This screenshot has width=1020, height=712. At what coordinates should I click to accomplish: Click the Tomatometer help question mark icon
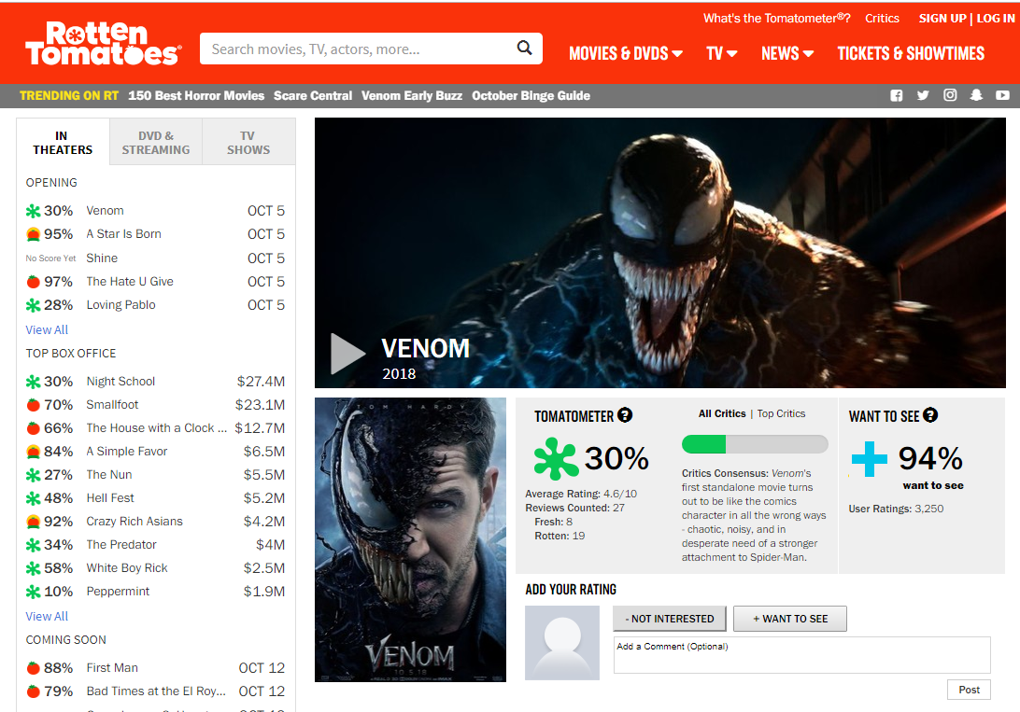click(x=625, y=414)
